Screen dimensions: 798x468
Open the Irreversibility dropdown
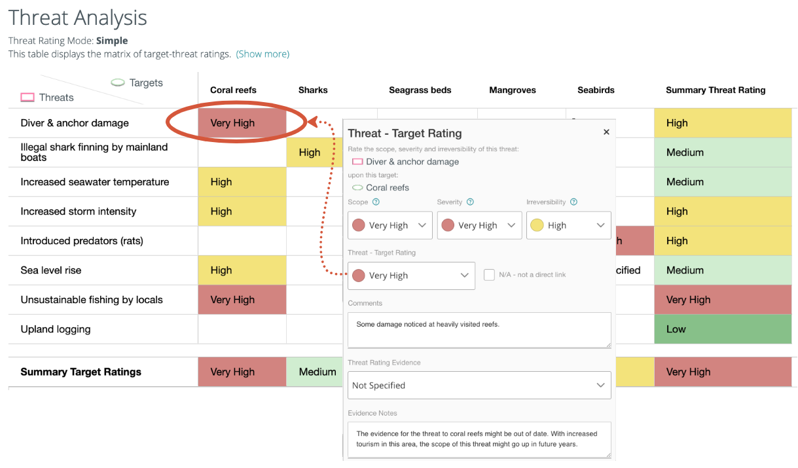point(568,225)
